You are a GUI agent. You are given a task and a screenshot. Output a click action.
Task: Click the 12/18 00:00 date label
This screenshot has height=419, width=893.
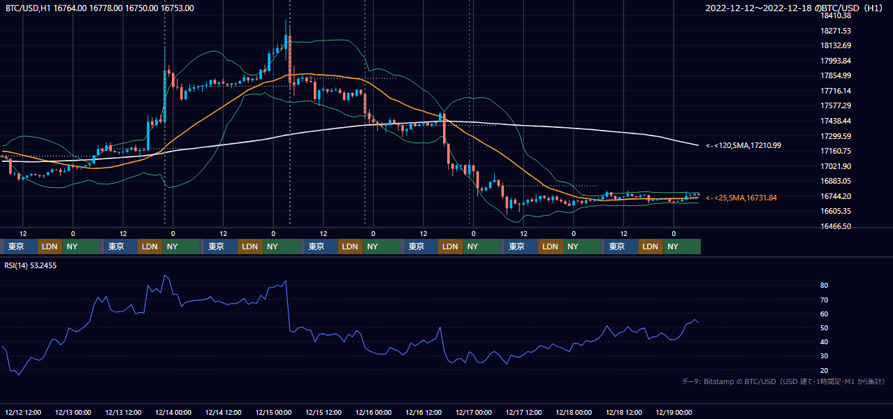coord(574,413)
